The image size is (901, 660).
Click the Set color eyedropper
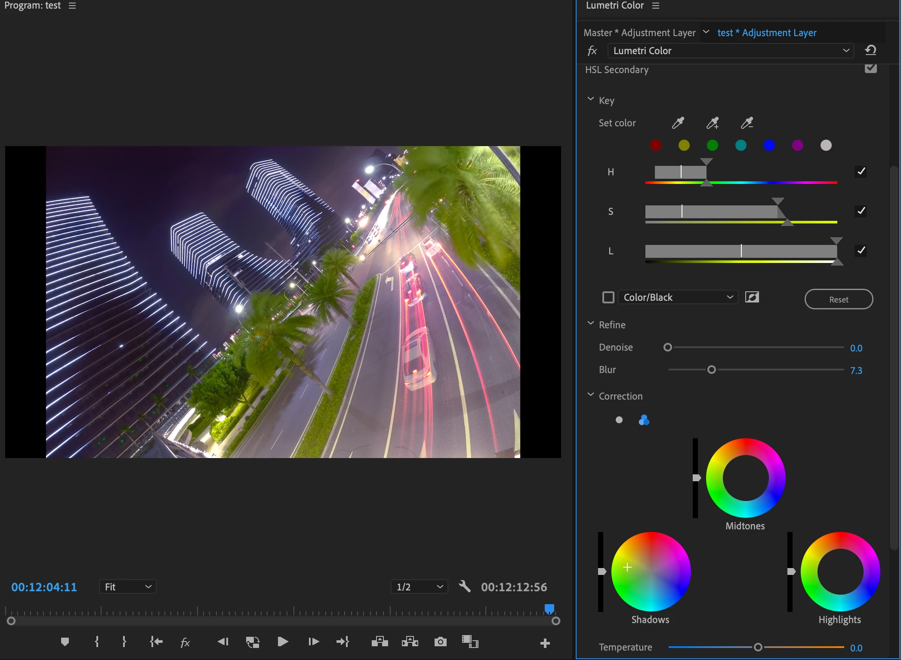(678, 123)
